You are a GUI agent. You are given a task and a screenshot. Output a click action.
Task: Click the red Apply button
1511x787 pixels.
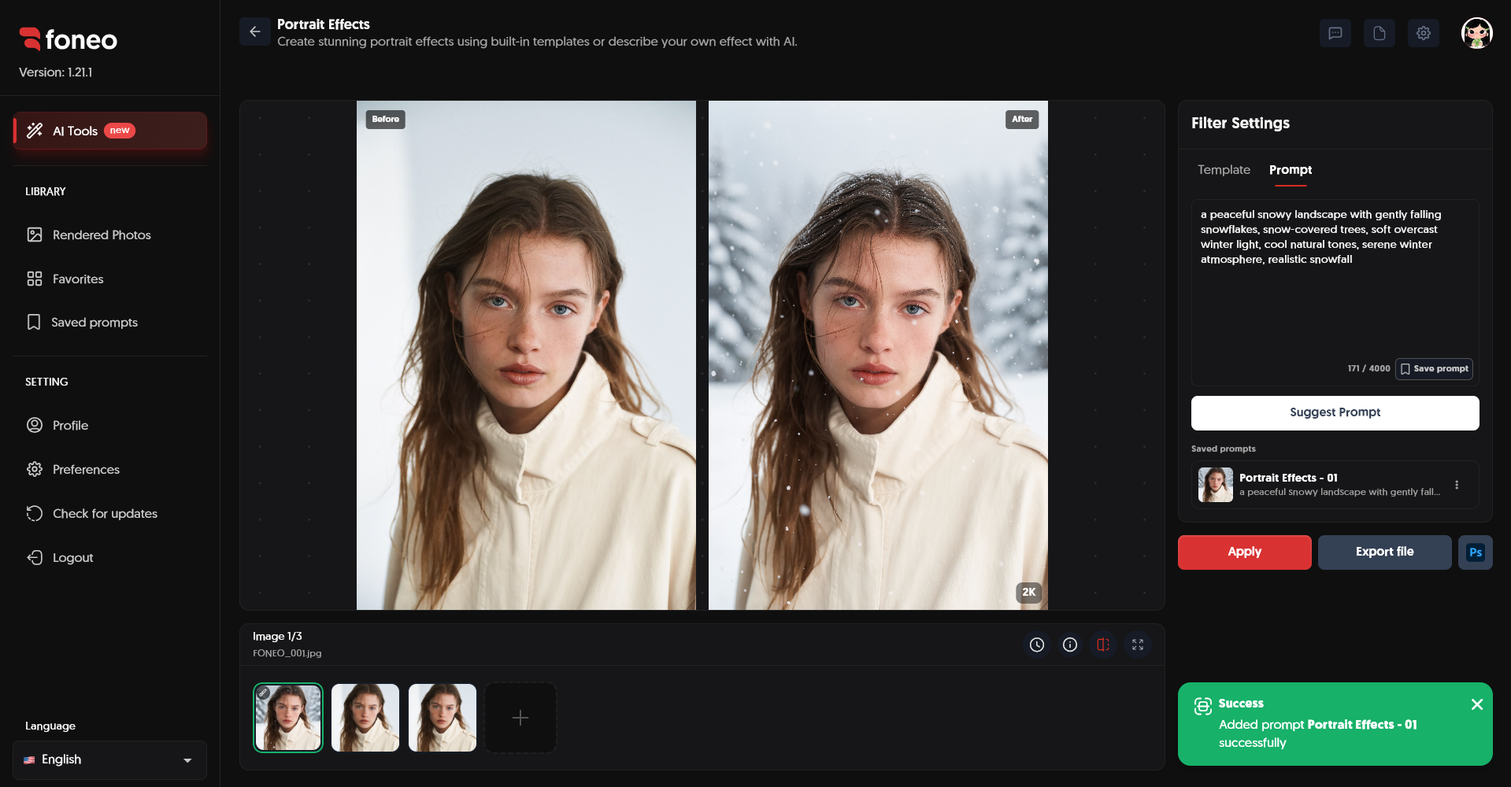(x=1244, y=552)
